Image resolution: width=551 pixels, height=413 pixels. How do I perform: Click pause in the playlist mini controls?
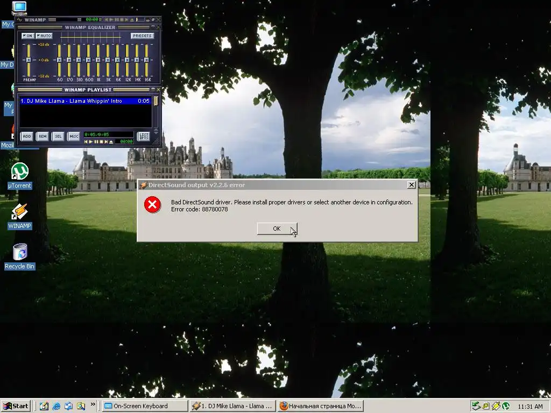tap(96, 141)
